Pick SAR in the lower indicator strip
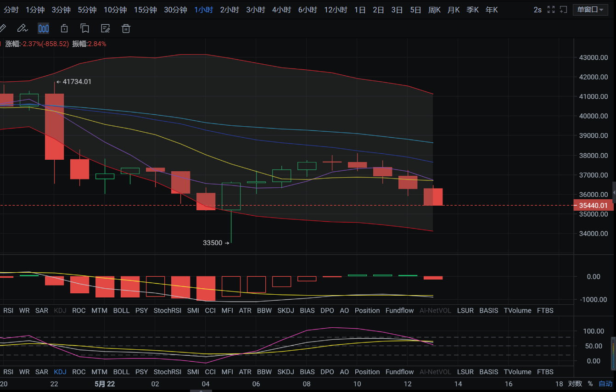This screenshot has height=392, width=616. [x=42, y=372]
